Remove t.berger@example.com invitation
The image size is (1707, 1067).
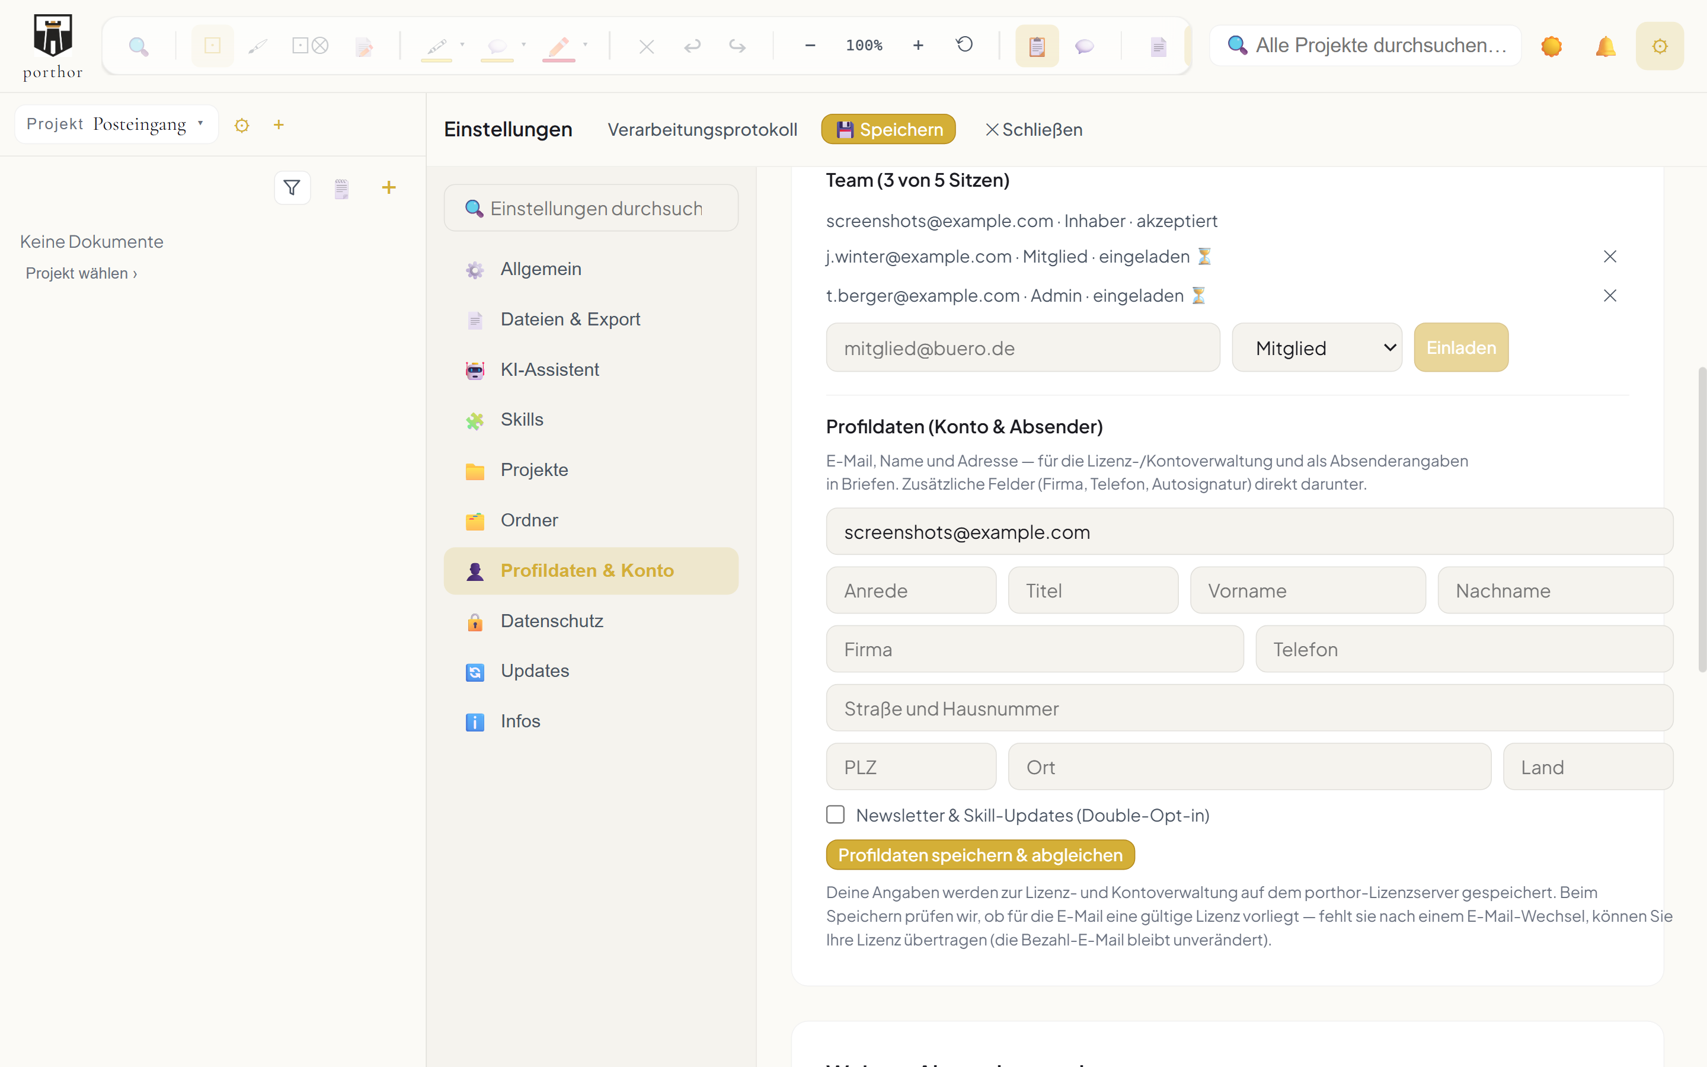point(1610,296)
